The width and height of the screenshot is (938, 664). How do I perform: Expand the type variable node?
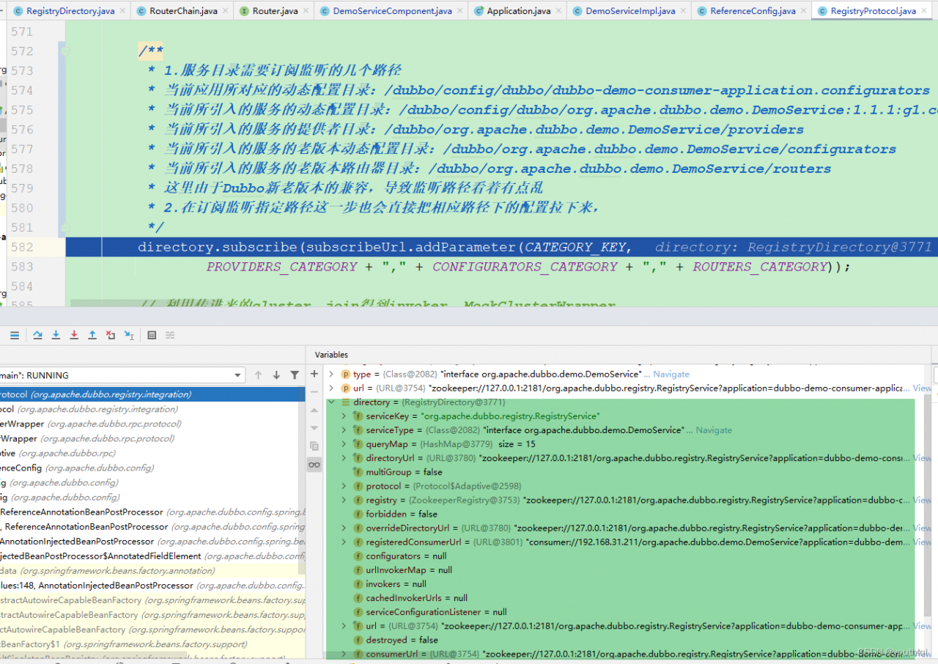(331, 374)
